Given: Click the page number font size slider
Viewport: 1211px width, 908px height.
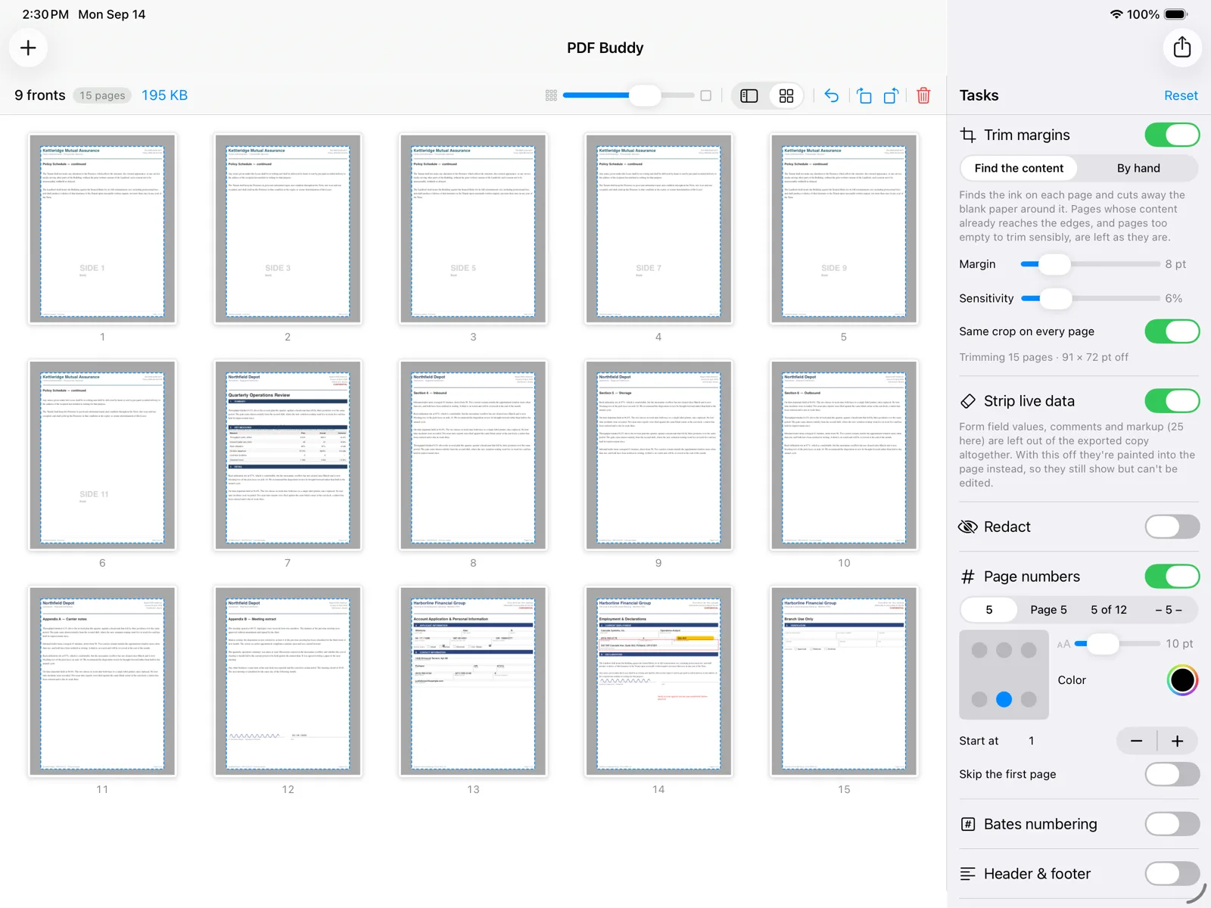Looking at the screenshot, I should [1117, 644].
